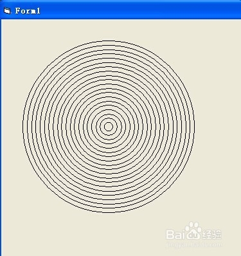Click the Form1 window icon
This screenshot has width=241, height=256.
[7, 11]
